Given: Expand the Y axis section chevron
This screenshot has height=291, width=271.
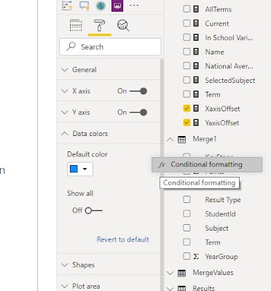Looking at the screenshot, I should point(65,112).
